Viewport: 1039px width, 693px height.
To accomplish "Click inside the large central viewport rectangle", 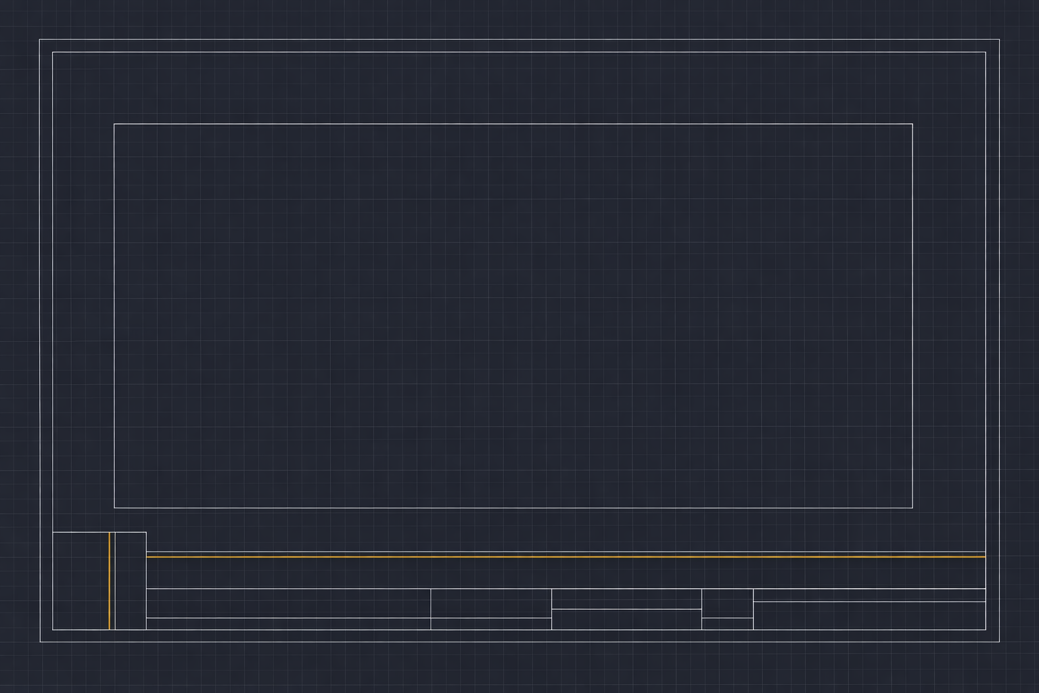I will point(513,315).
